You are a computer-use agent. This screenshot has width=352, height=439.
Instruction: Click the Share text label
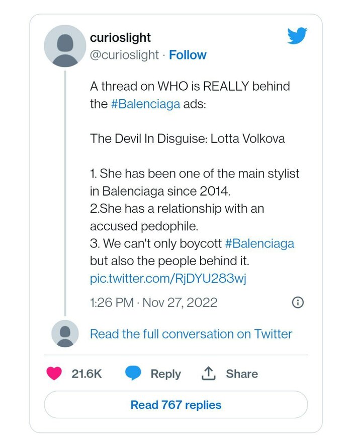[x=242, y=373]
